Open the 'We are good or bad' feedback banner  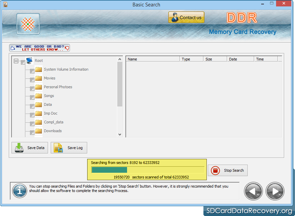coord(40,48)
